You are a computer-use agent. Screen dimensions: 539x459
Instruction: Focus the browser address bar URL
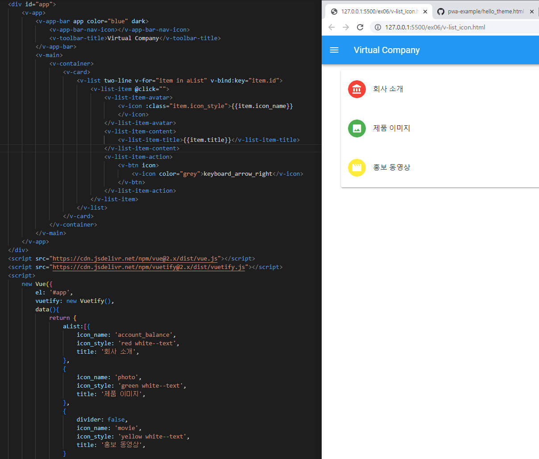[435, 27]
